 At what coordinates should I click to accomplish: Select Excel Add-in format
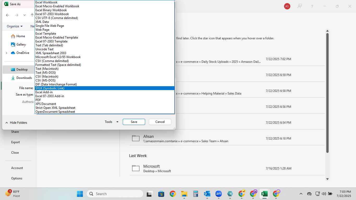click(105, 92)
